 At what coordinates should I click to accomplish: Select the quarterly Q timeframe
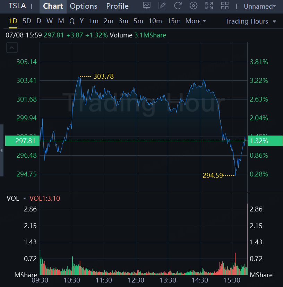click(72, 21)
